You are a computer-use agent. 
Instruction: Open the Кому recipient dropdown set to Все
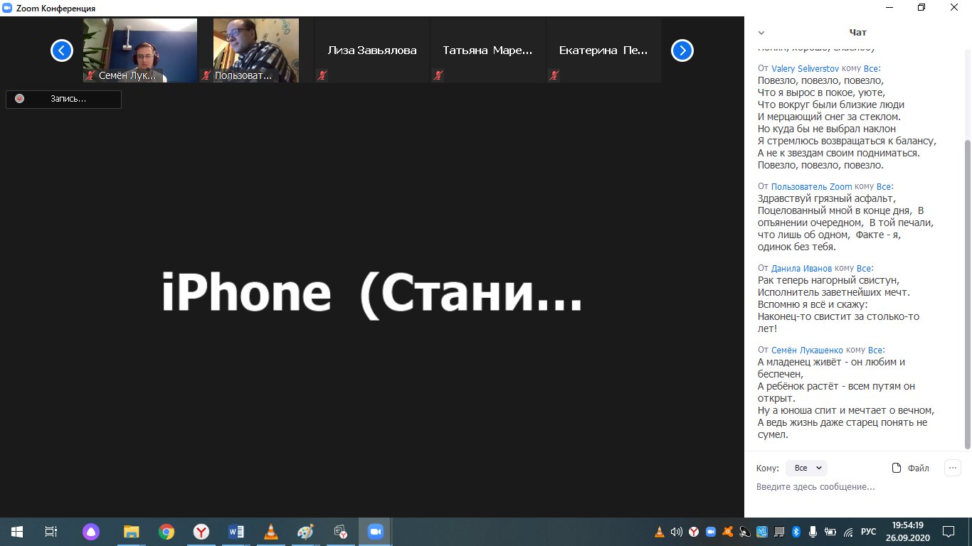(806, 468)
